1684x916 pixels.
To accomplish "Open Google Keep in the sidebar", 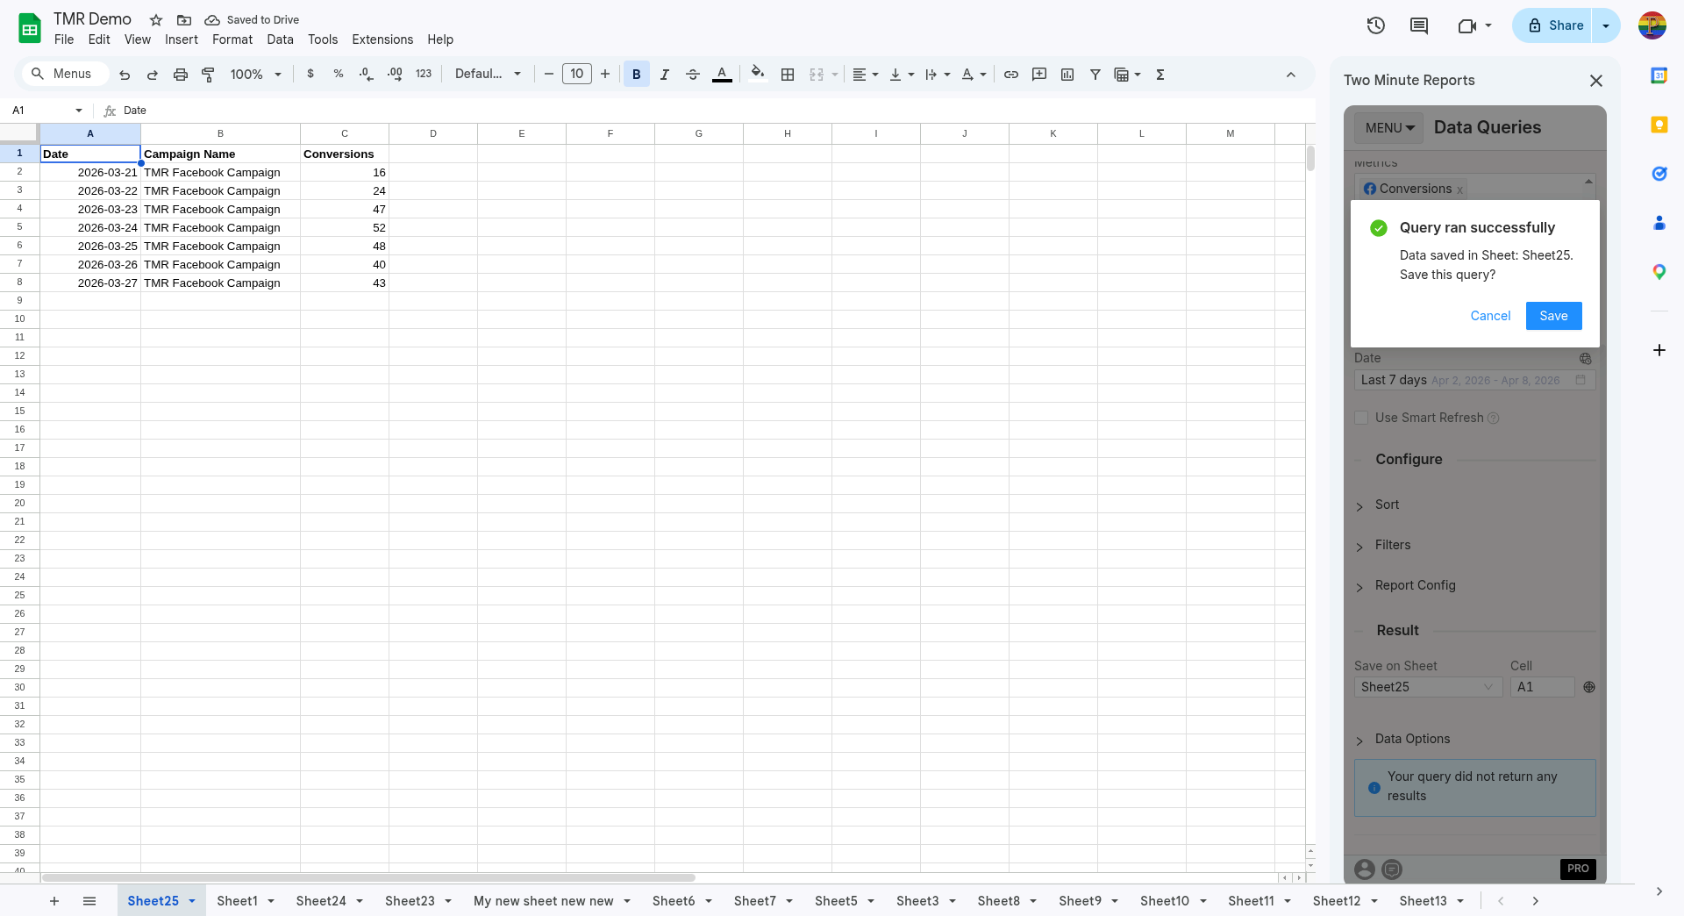I will (x=1659, y=125).
